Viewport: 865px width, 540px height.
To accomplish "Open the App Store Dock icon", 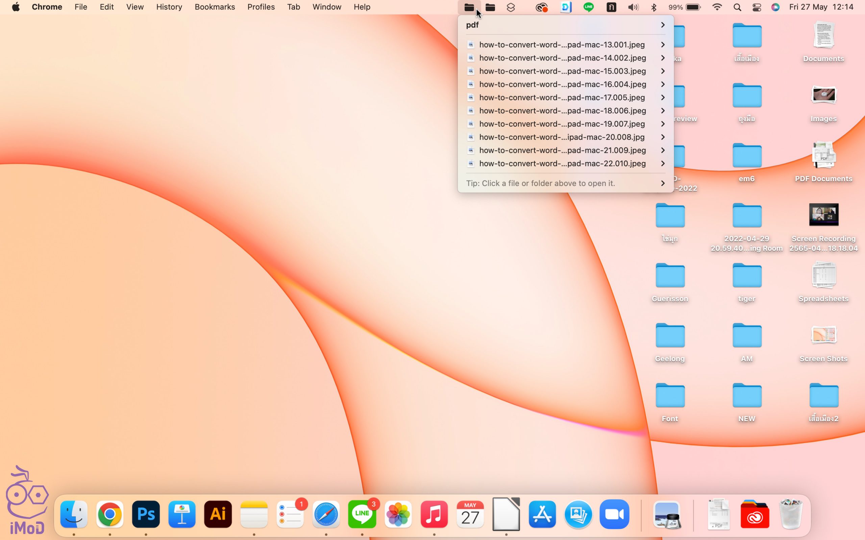I will click(x=542, y=514).
